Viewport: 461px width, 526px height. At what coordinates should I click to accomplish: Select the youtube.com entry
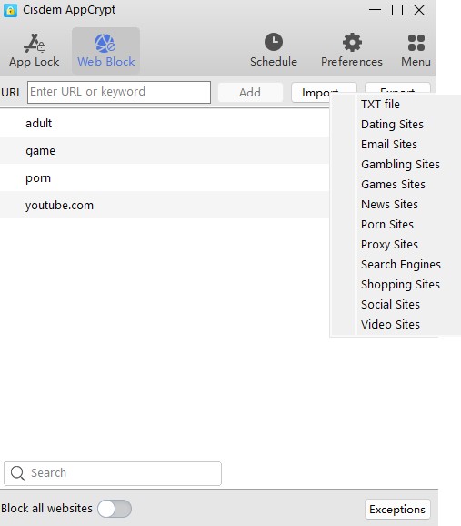pos(165,205)
